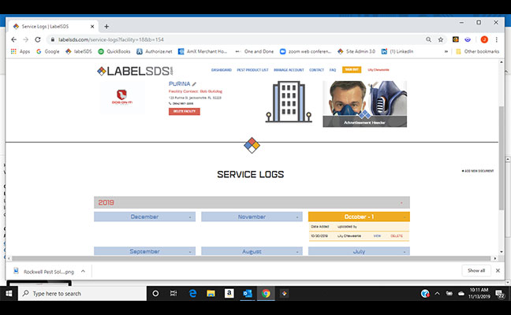Show hidden system tray icons
The width and height of the screenshot is (511, 315).
click(438, 294)
